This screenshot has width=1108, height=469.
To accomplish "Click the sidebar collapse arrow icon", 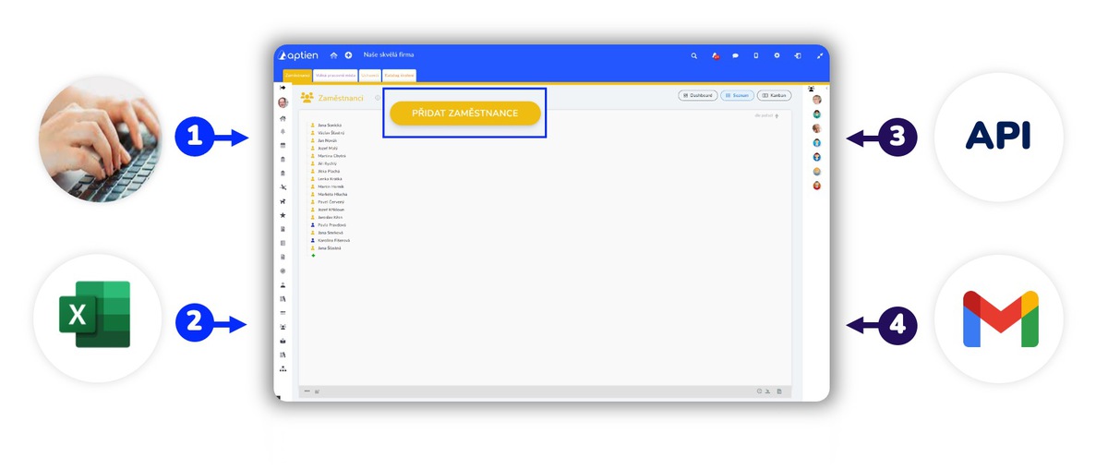I will 283,88.
